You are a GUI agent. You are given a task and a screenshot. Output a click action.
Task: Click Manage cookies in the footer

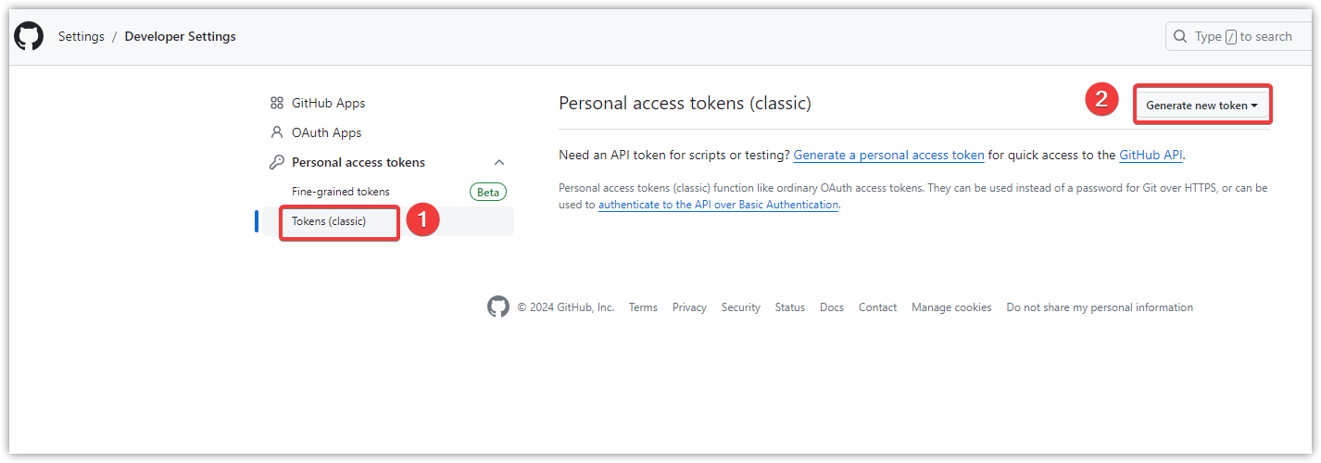pos(951,307)
